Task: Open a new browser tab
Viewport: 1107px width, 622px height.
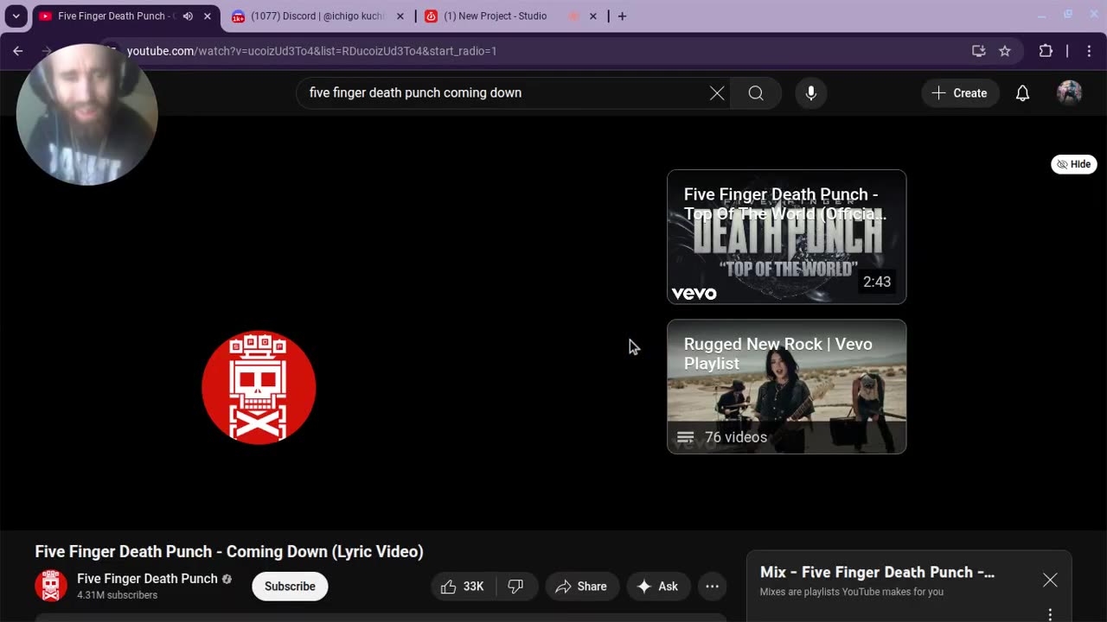Action: [622, 16]
